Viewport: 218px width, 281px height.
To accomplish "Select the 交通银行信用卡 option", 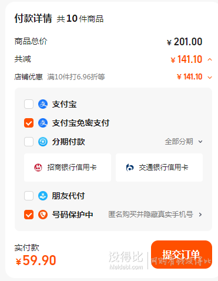I will click(159, 168).
